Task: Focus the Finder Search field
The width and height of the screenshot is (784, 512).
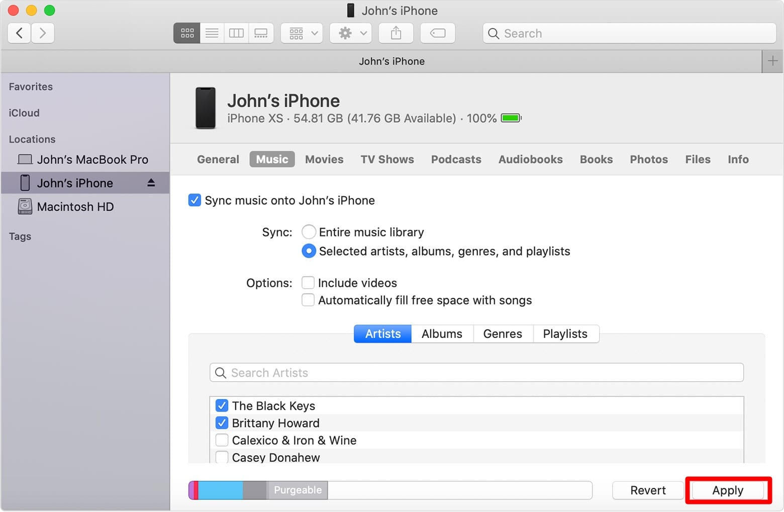Action: (x=629, y=33)
